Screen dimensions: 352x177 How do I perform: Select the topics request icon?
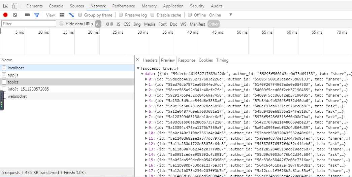click(x=4, y=82)
